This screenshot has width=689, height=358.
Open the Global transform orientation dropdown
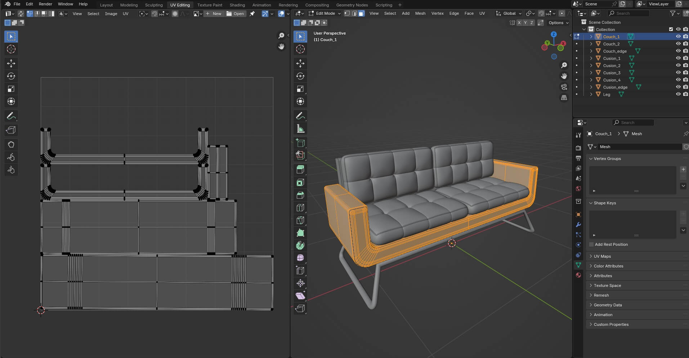pos(509,13)
